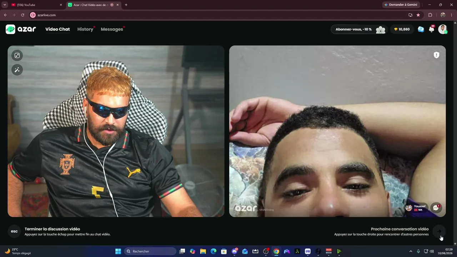457x257 pixels.
Task: Close the YouTube browser tab
Action: [x=61, y=5]
